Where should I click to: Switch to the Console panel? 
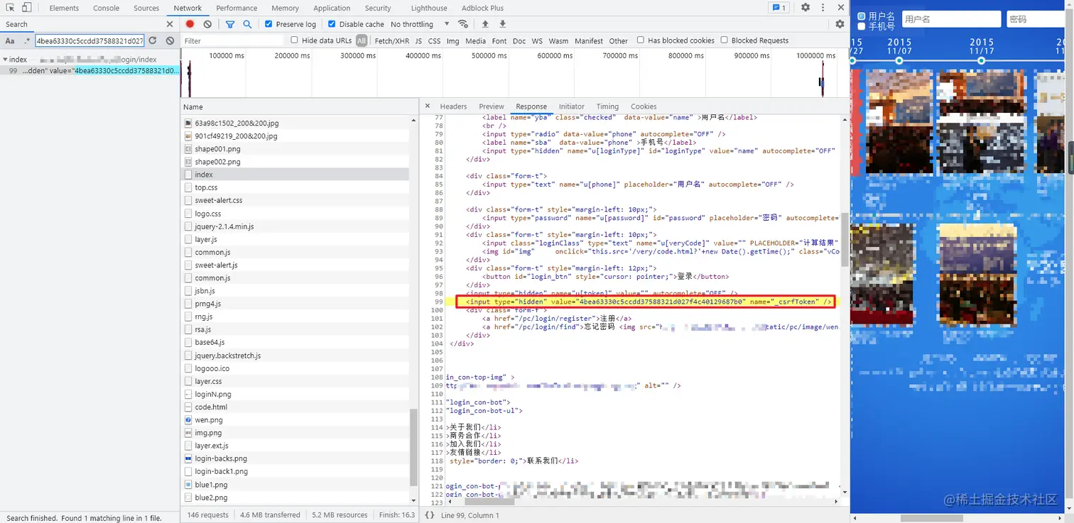[107, 8]
